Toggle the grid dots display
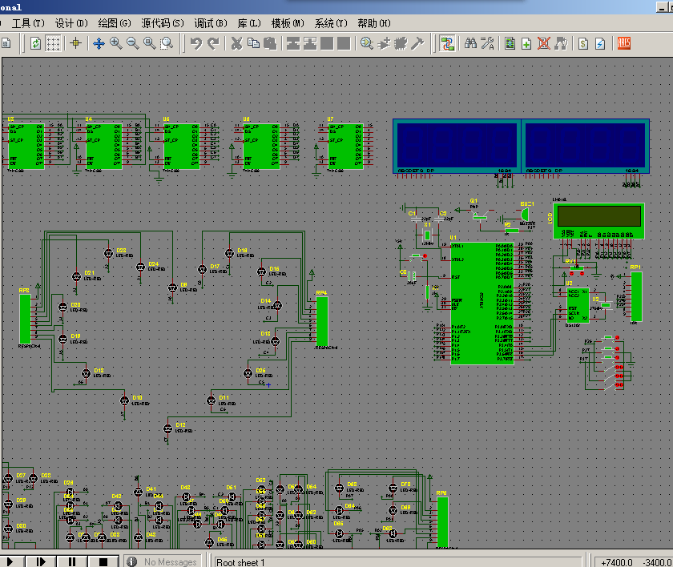This screenshot has width=673, height=567. pyautogui.click(x=53, y=43)
